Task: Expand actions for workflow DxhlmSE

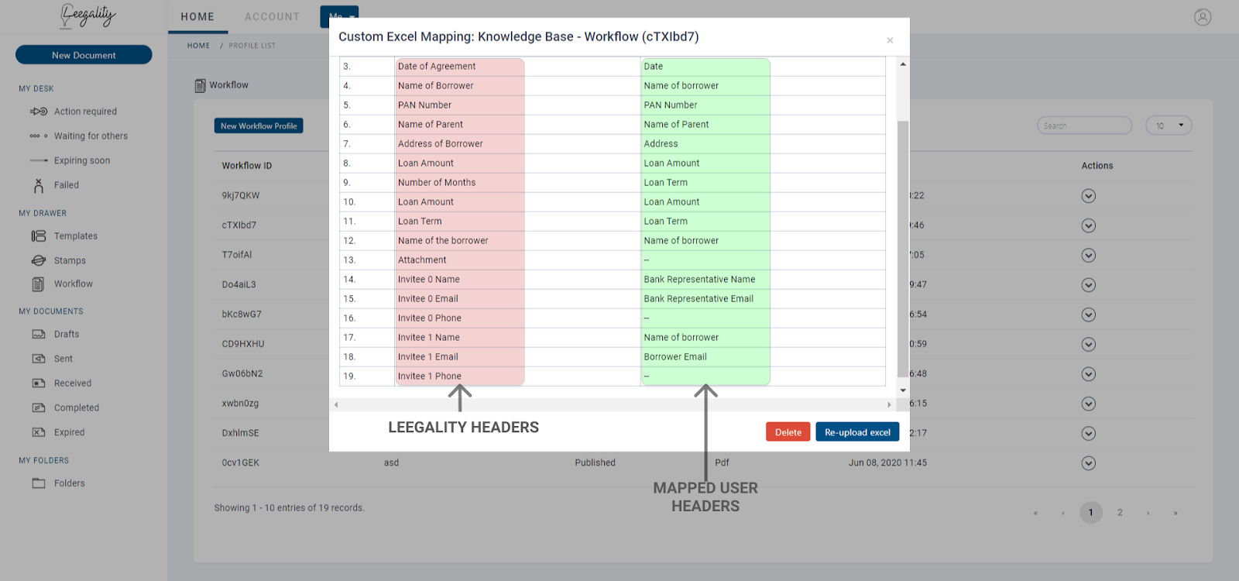Action: pos(1089,433)
